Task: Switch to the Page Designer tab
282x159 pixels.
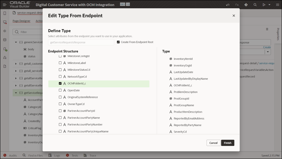Action: pos(21,21)
